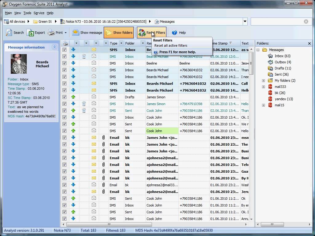Expand the My folders (2) tree node
This screenshot has width=315, height=236.
click(x=263, y=81)
